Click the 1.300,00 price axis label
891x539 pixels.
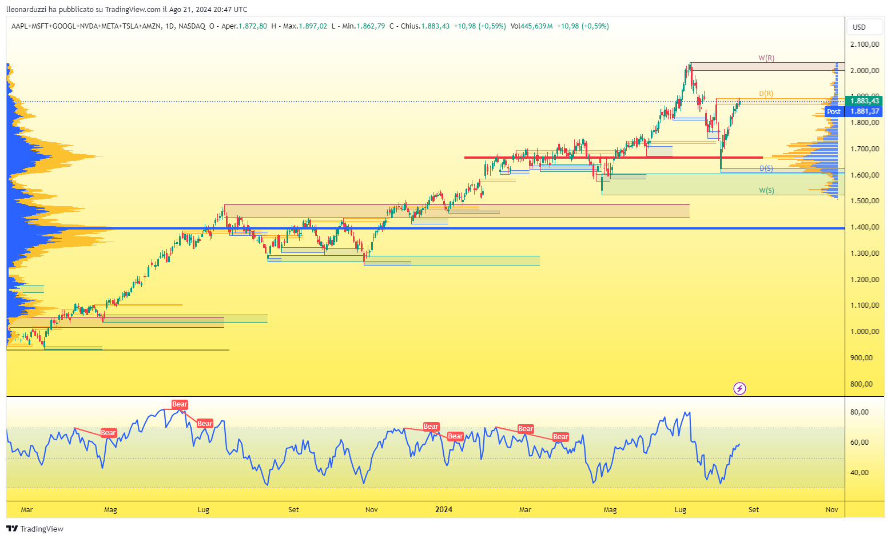pos(865,254)
